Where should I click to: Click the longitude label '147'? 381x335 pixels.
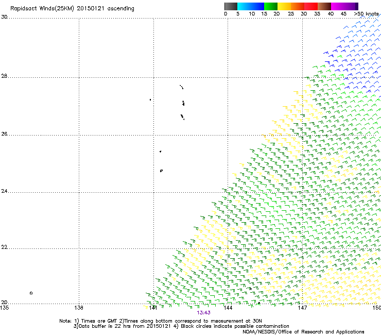click(302, 308)
